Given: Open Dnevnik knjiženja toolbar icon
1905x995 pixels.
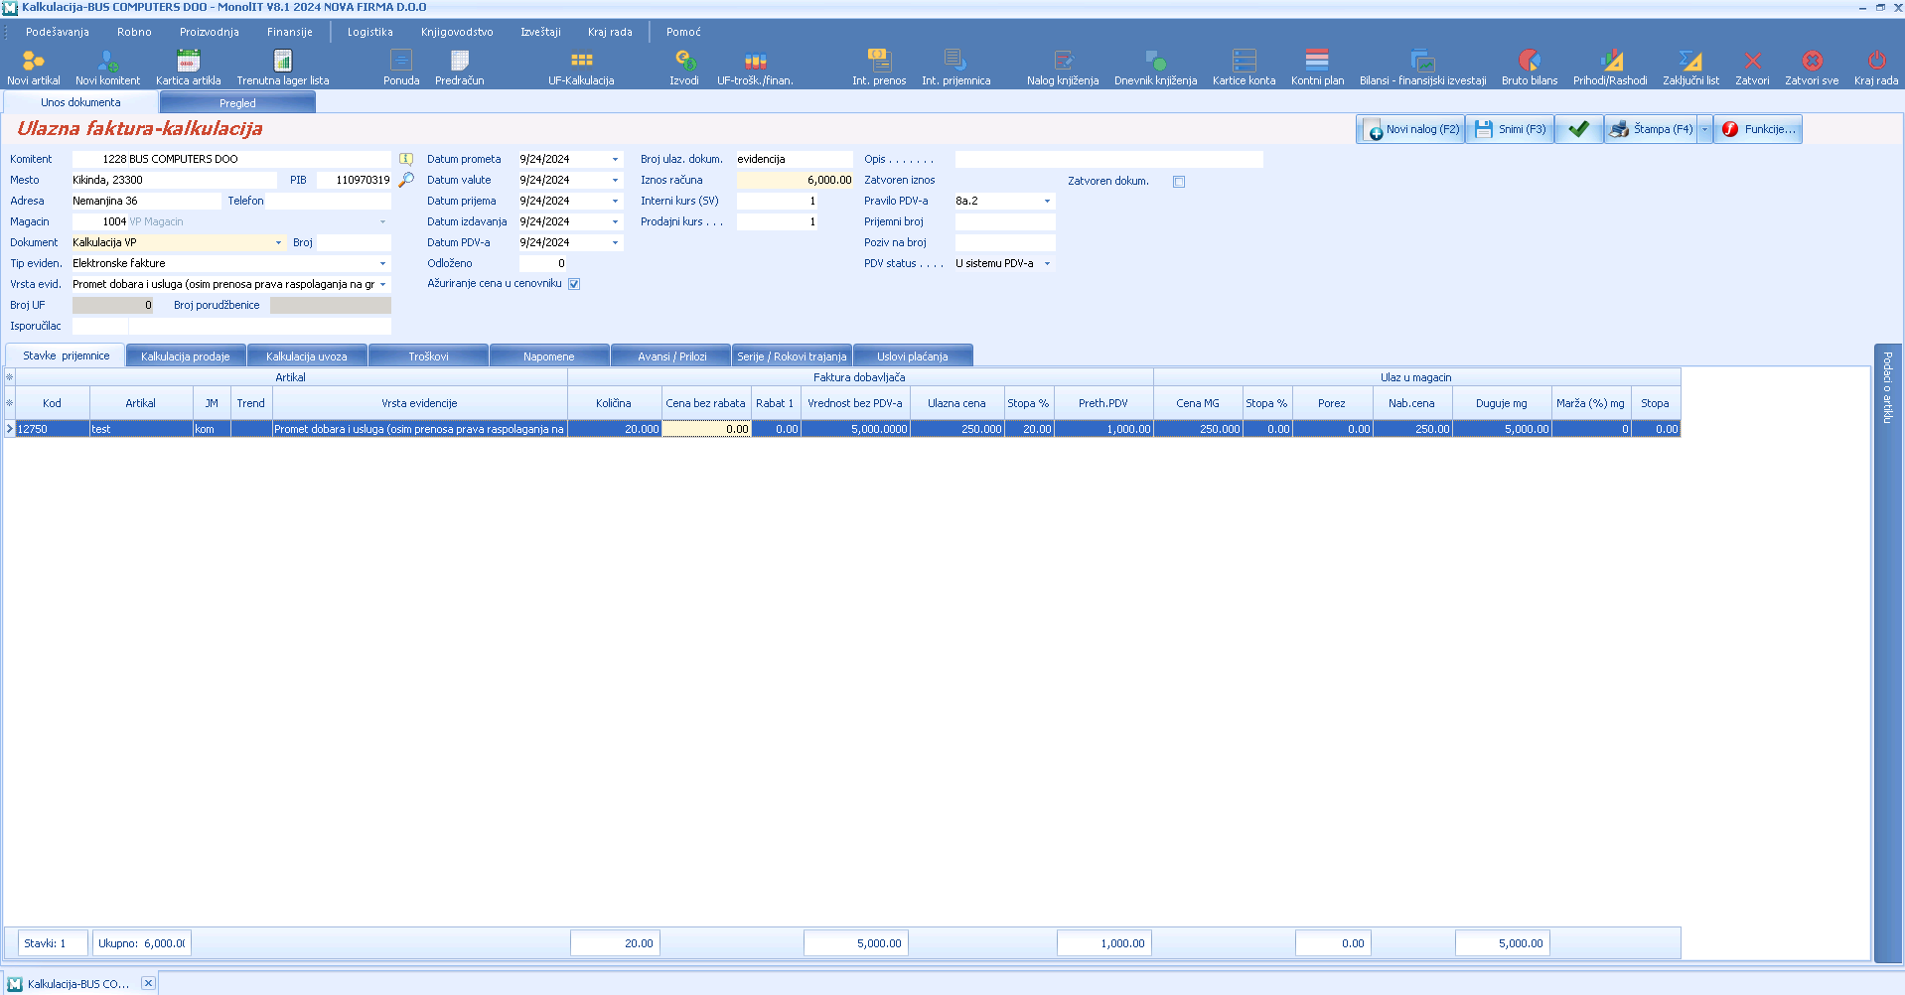Looking at the screenshot, I should coord(1156,68).
